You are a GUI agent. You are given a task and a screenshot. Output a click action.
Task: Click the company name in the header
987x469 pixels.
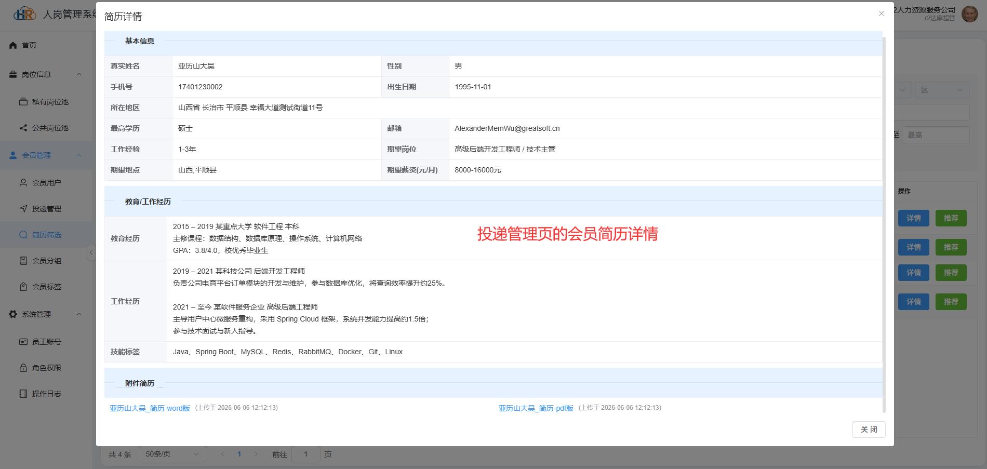pos(925,10)
